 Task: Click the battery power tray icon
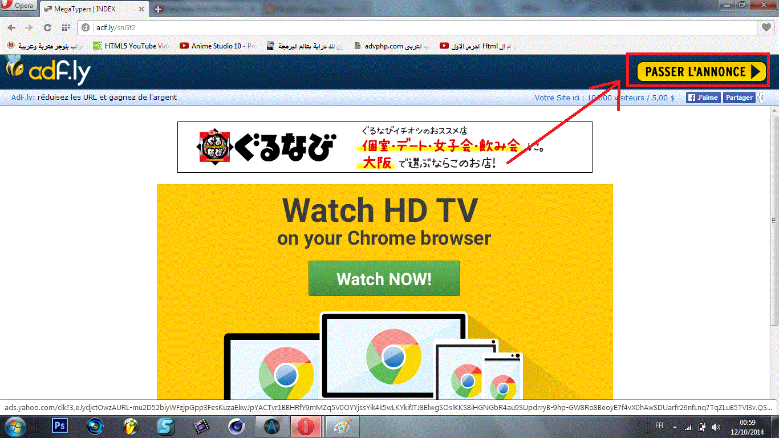point(701,427)
